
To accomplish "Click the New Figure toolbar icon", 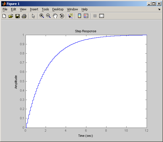I will click(4, 16).
